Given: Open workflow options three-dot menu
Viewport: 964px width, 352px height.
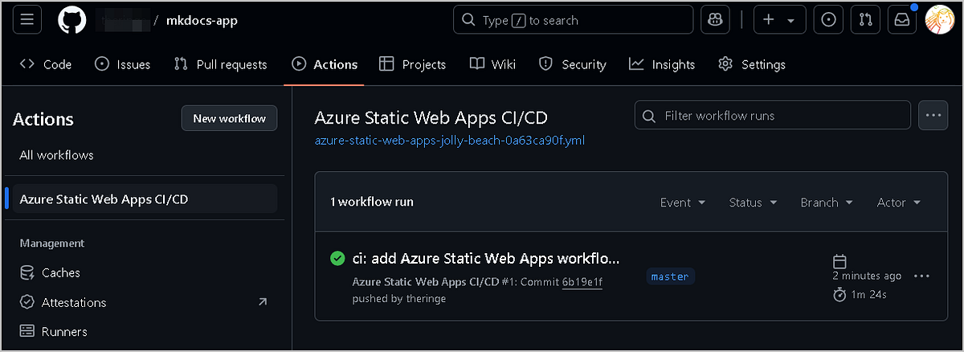Looking at the screenshot, I should click(x=932, y=116).
